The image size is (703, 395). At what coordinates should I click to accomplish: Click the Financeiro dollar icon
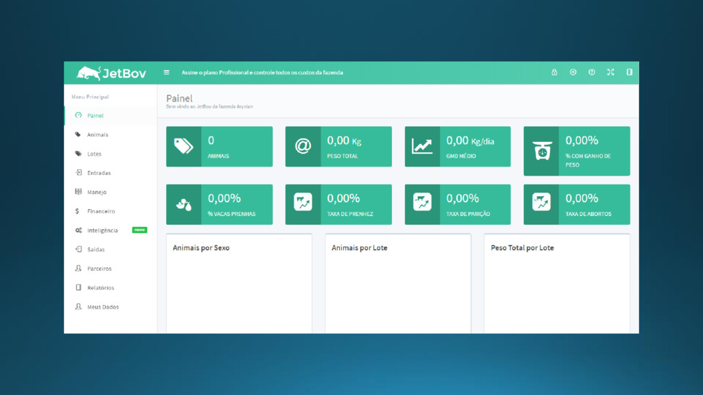pyautogui.click(x=77, y=211)
